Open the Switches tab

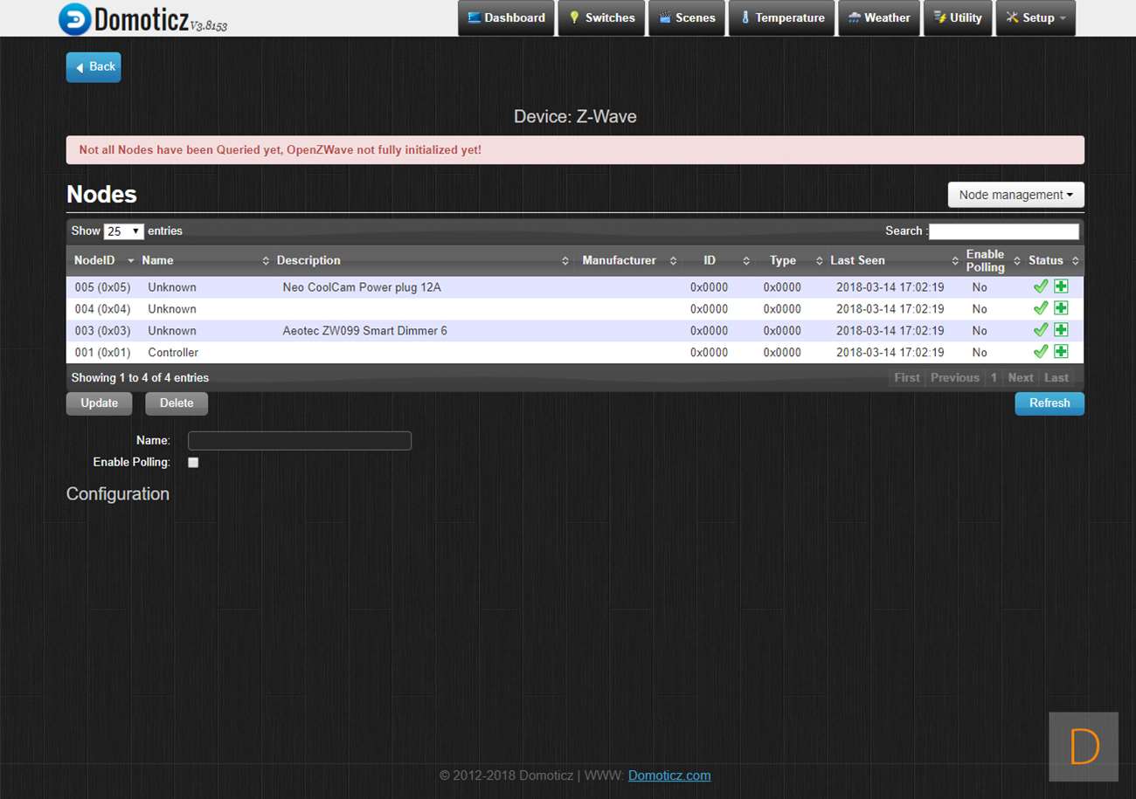click(x=601, y=18)
